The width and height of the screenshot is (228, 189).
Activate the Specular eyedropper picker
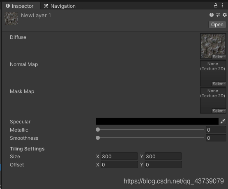pos(223,121)
